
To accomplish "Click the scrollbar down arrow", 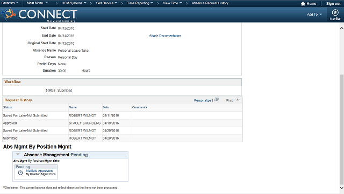I will tap(342, 188).
